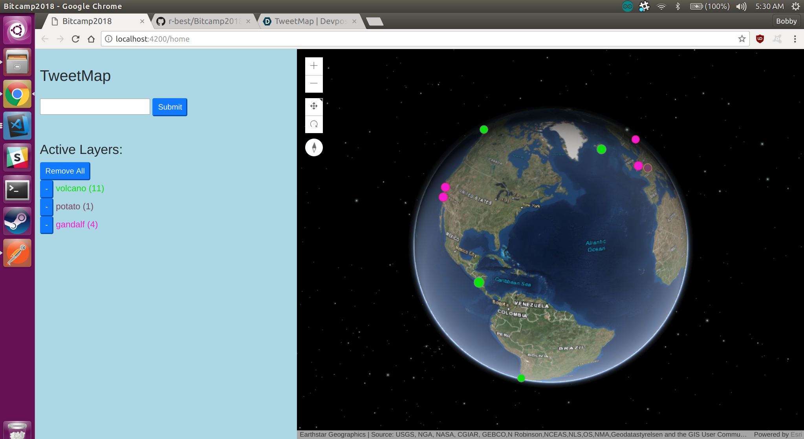Viewport: 804px width, 439px height.
Task: Click the map zoom in plus button
Action: click(x=314, y=66)
